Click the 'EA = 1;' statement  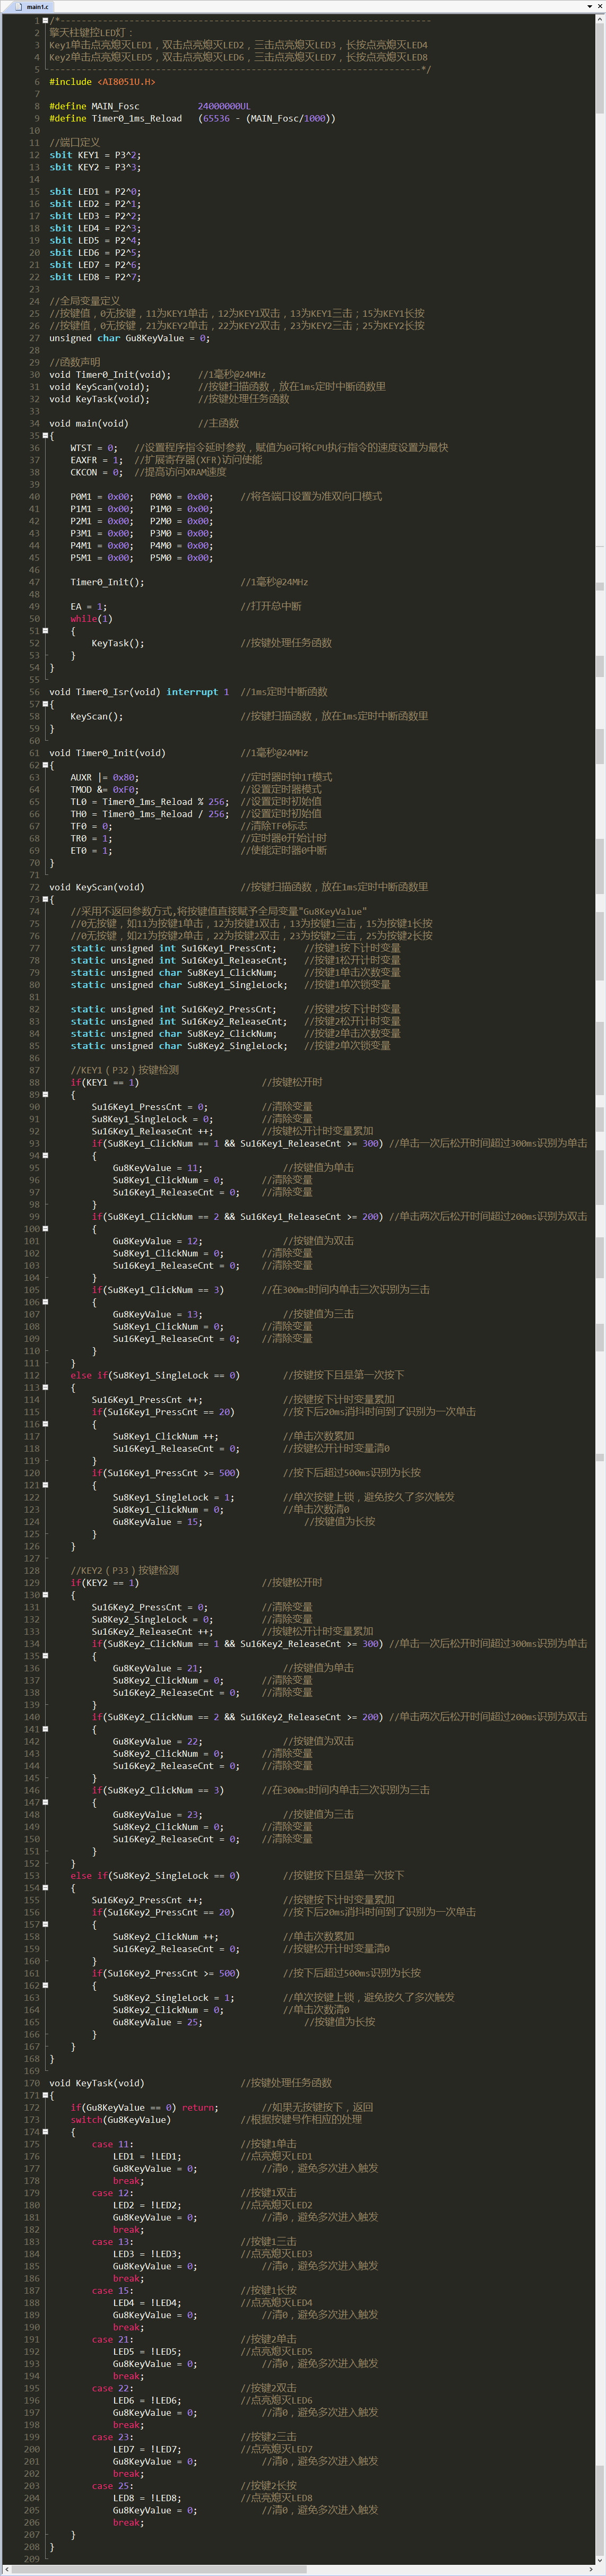[89, 606]
